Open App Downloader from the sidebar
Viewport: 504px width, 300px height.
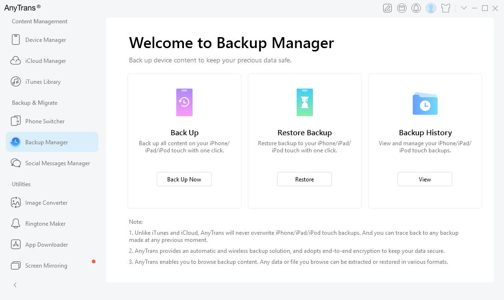click(52, 245)
